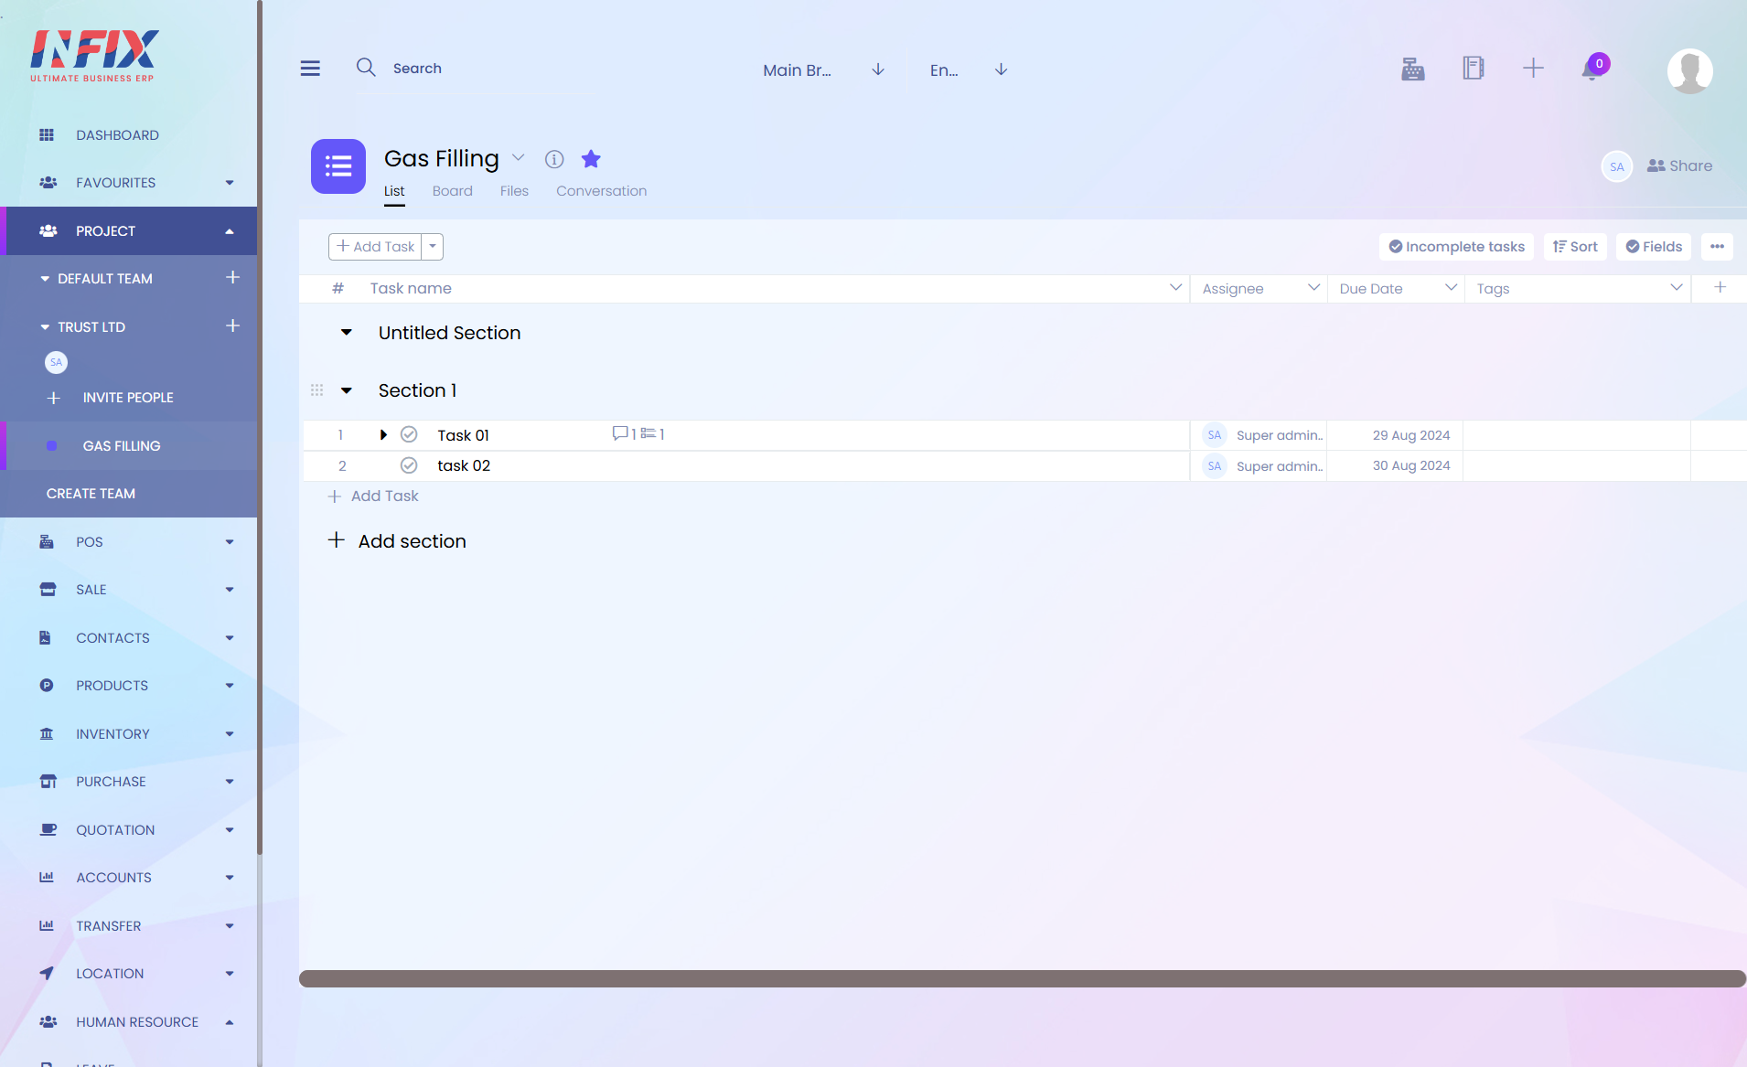The height and width of the screenshot is (1067, 1747).
Task: Click the Quotation cup icon
Action: coord(48,830)
